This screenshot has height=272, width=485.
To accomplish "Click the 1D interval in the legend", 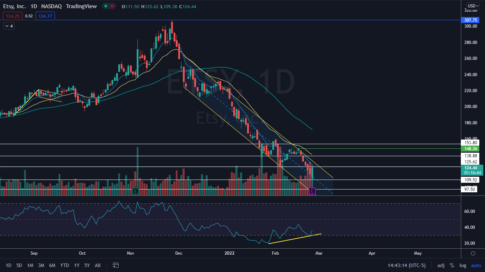I will (x=34, y=6).
